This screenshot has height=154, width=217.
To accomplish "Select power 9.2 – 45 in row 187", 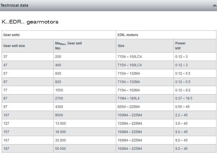I will [x=195, y=149].
